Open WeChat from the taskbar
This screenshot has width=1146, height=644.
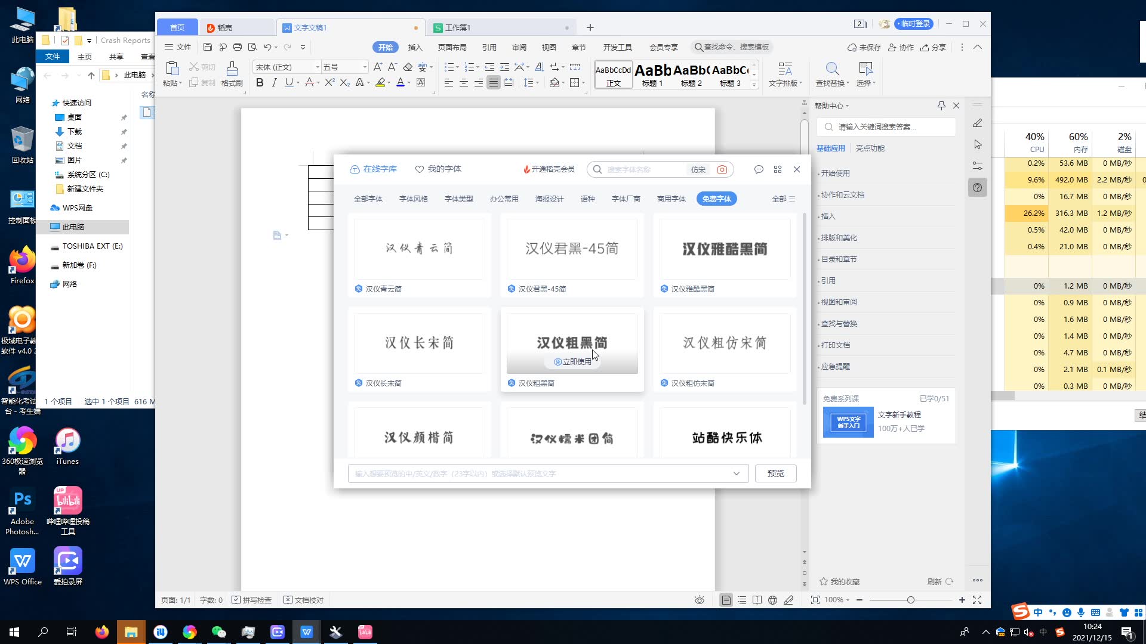click(218, 631)
